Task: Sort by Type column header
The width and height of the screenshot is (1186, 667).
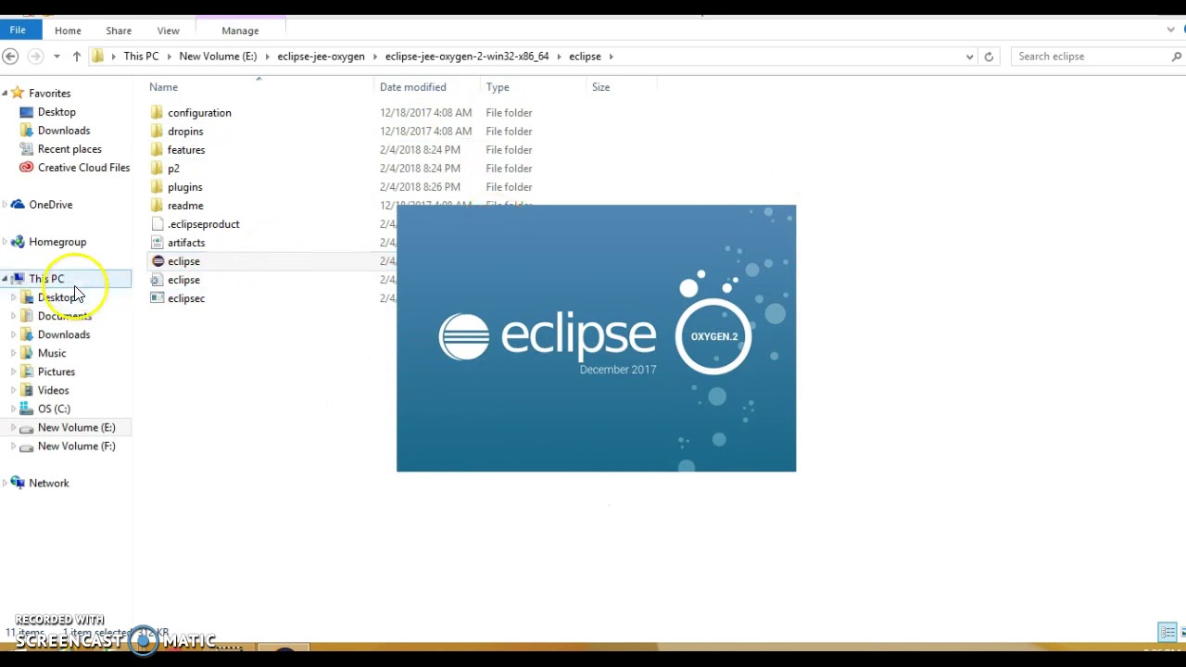Action: click(x=498, y=87)
